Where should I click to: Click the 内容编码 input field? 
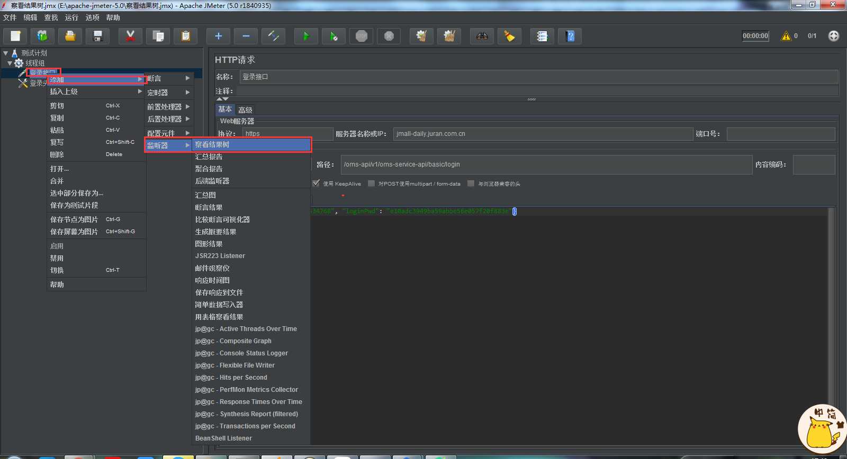[x=814, y=164]
